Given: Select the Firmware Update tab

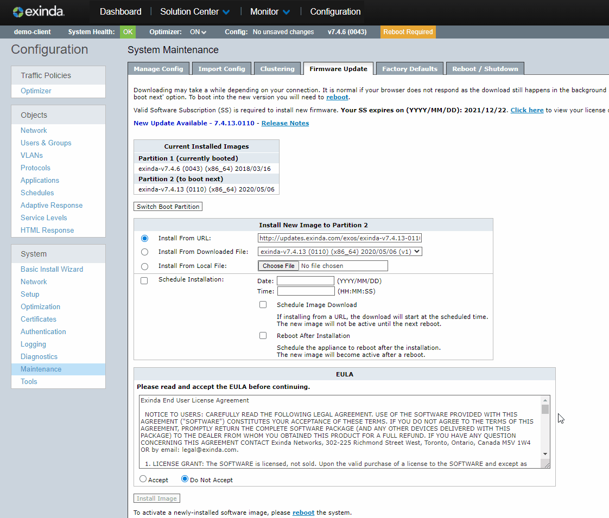Looking at the screenshot, I should point(338,69).
